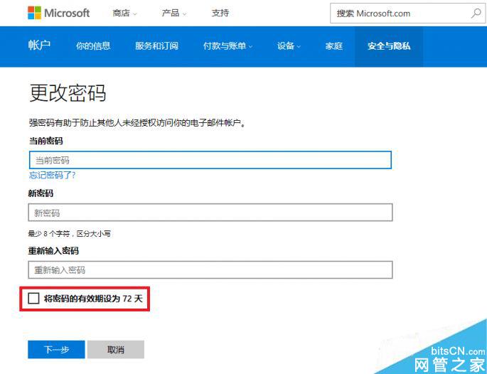Open the 商店 dropdown menu
The image size is (487, 374).
pyautogui.click(x=124, y=13)
